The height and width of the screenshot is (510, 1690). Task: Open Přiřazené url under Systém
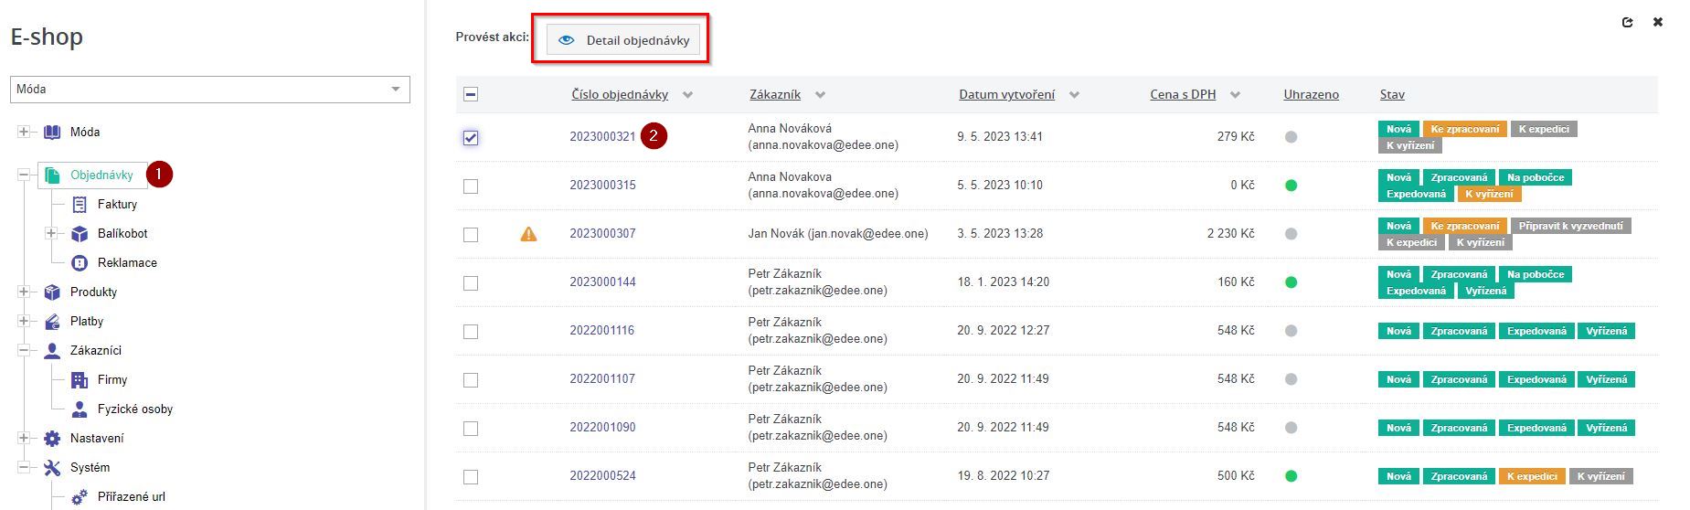(x=131, y=497)
